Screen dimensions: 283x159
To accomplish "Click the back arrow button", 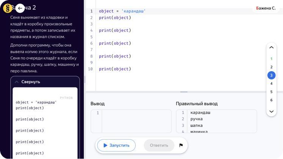I will [x=20, y=8].
